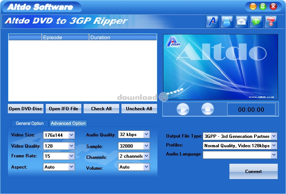Minimize the window with orange button
The height and width of the screenshot is (194, 286).
(253, 7)
